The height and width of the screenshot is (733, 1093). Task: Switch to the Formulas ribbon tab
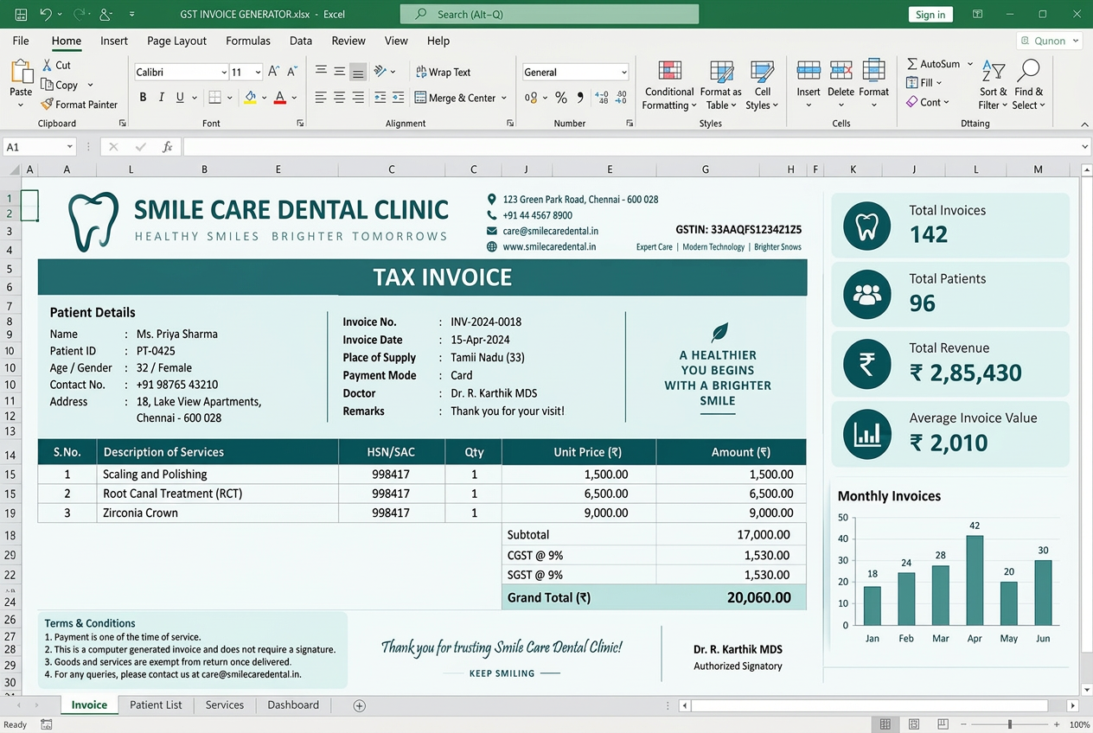pos(248,41)
